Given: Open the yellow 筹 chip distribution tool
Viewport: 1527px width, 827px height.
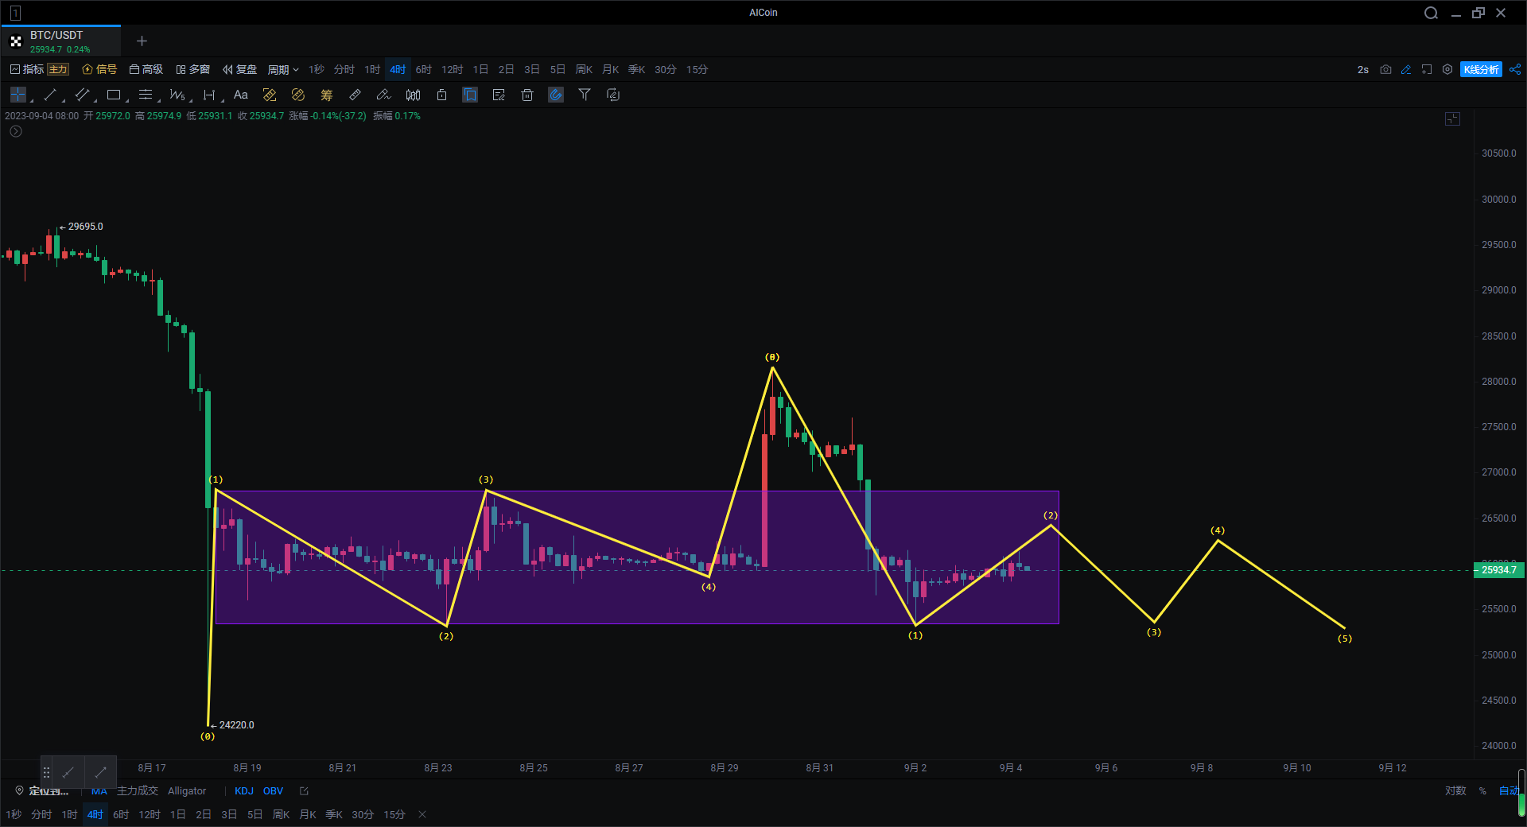Looking at the screenshot, I should click(x=327, y=95).
